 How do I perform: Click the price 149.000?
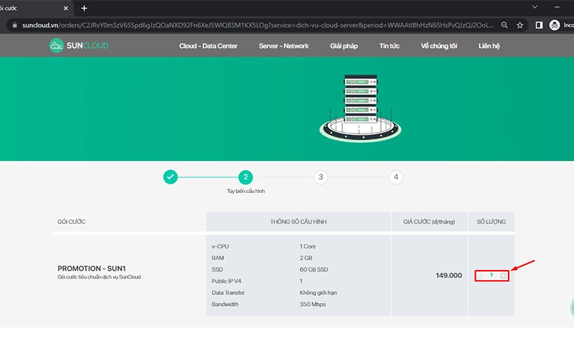[449, 276]
